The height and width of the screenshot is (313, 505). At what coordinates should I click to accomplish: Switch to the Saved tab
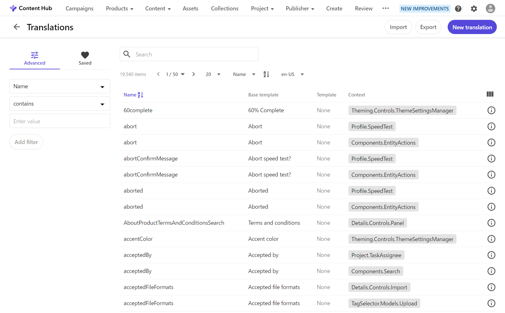coord(85,58)
